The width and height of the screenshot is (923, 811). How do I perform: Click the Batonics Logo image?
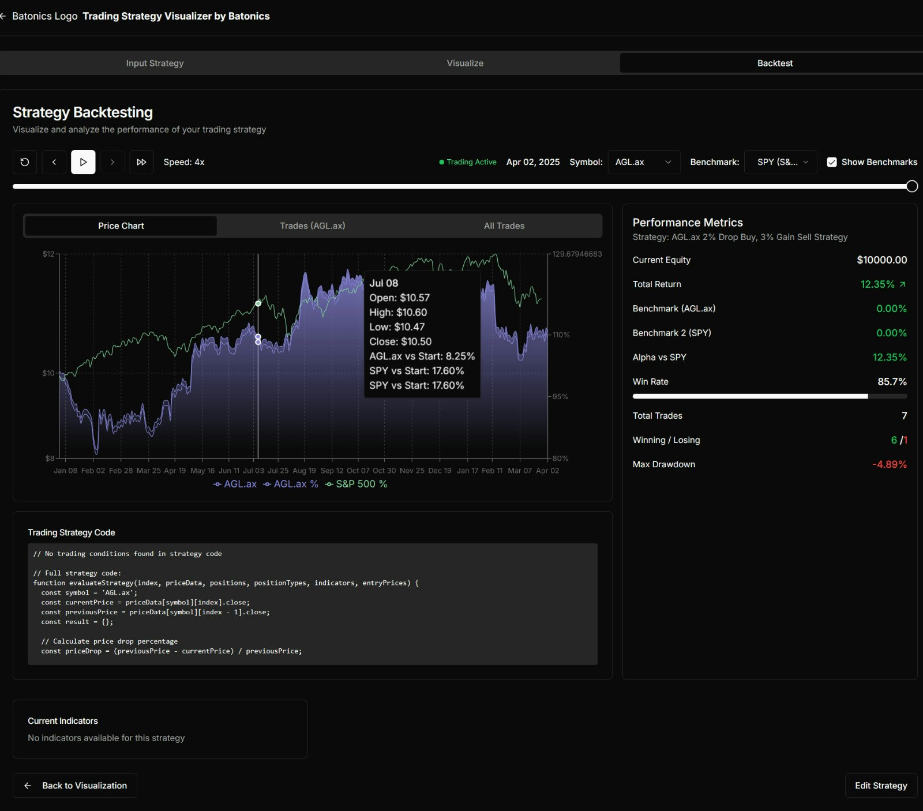coord(45,16)
